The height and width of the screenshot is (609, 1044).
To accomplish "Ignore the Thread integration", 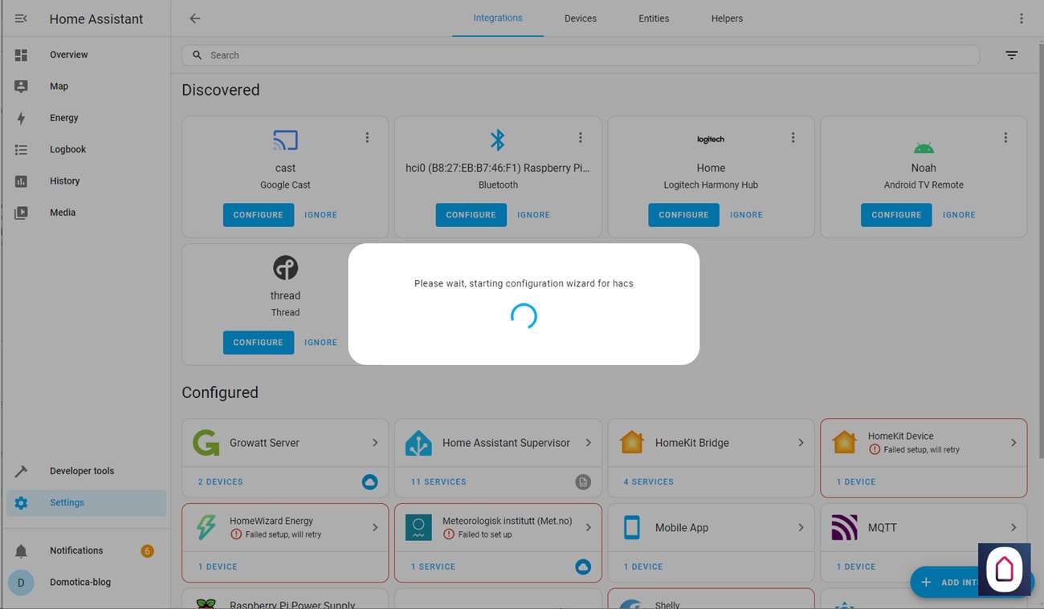I will [320, 343].
